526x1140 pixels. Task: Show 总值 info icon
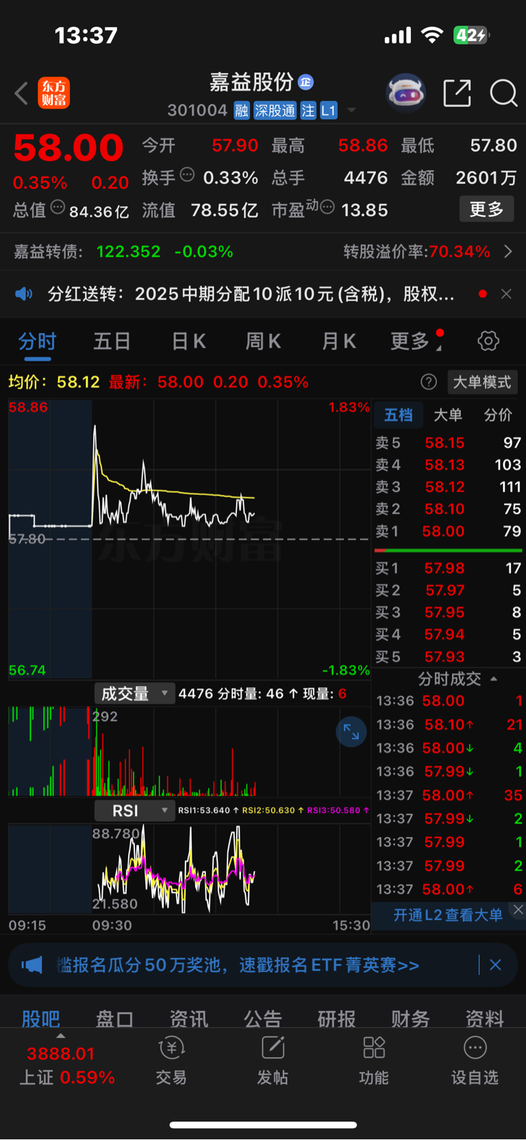click(58, 207)
